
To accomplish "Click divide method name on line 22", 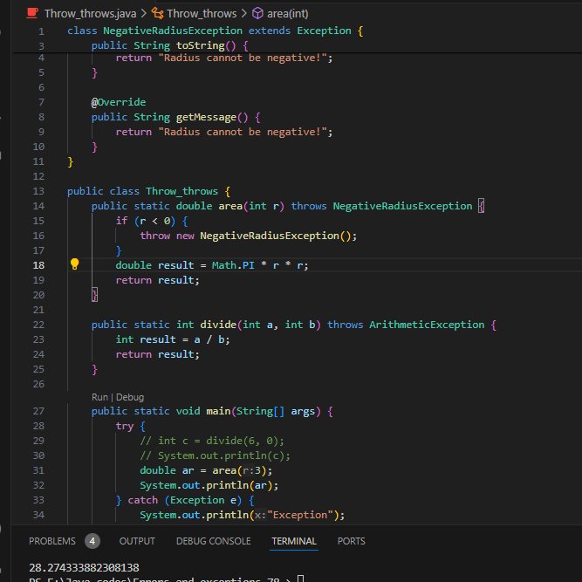I will tap(218, 325).
